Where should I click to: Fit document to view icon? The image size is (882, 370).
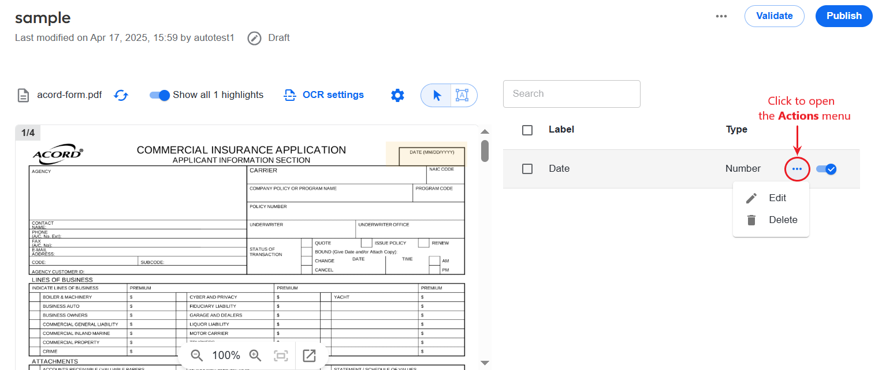[x=281, y=356]
